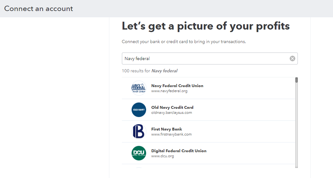The image size is (333, 178).
Task: Select Old Navy Credit Card result
Action: click(x=209, y=110)
